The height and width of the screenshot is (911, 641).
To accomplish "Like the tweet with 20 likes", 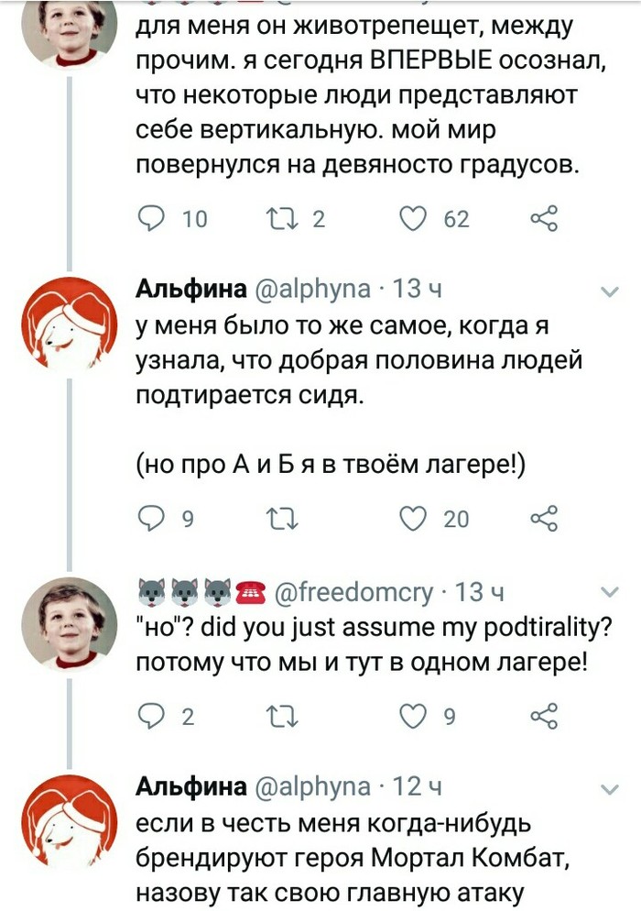I will 415,519.
